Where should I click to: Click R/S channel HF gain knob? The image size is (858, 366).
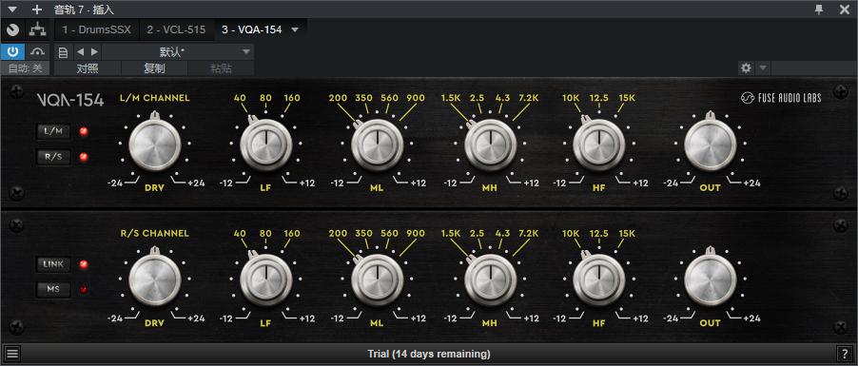[599, 279]
